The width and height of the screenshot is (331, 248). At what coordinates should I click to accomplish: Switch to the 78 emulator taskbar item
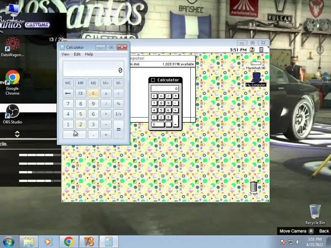(89, 242)
